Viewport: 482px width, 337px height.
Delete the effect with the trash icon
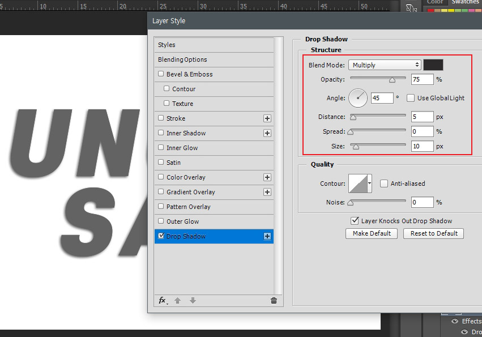(274, 300)
